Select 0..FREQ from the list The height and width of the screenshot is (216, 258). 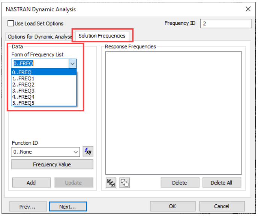point(44,72)
